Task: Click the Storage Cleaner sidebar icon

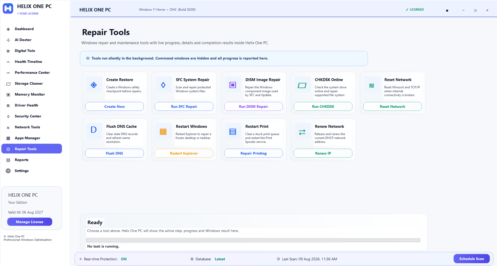Action: tap(8, 84)
